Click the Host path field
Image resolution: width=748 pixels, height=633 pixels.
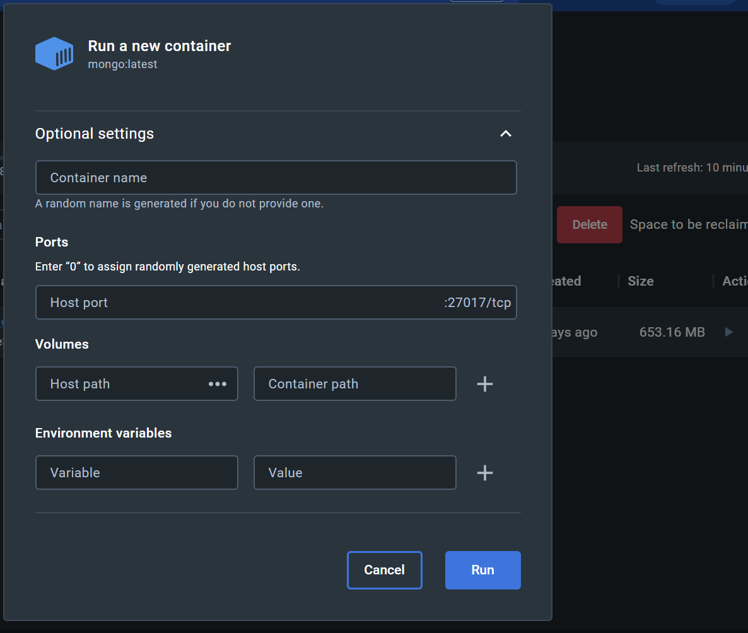pyautogui.click(x=136, y=383)
